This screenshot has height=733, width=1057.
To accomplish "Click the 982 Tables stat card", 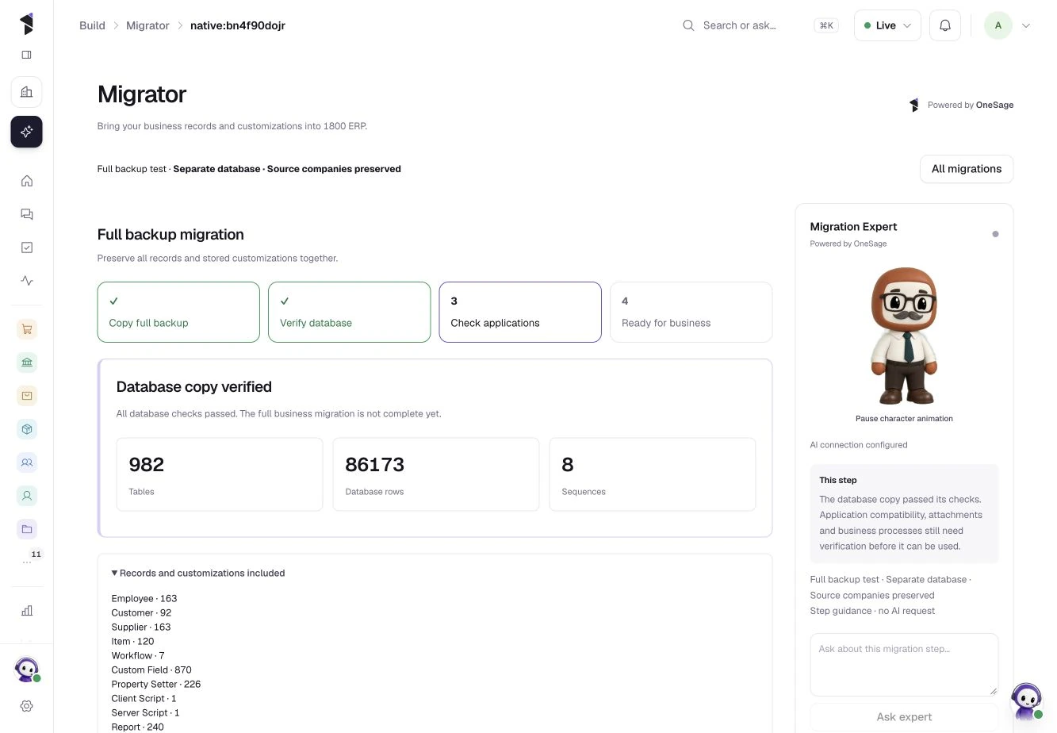I will click(x=220, y=474).
